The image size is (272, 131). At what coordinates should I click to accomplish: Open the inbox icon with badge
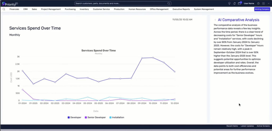240,3
